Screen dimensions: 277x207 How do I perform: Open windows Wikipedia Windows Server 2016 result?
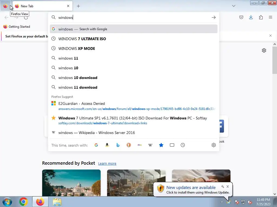(134, 133)
